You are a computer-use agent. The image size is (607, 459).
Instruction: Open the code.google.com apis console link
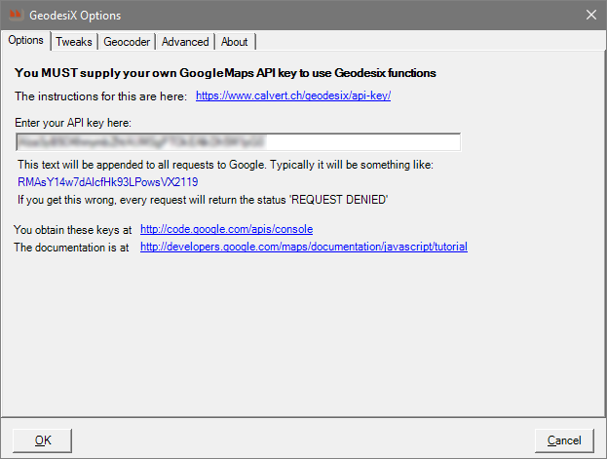pyautogui.click(x=226, y=229)
